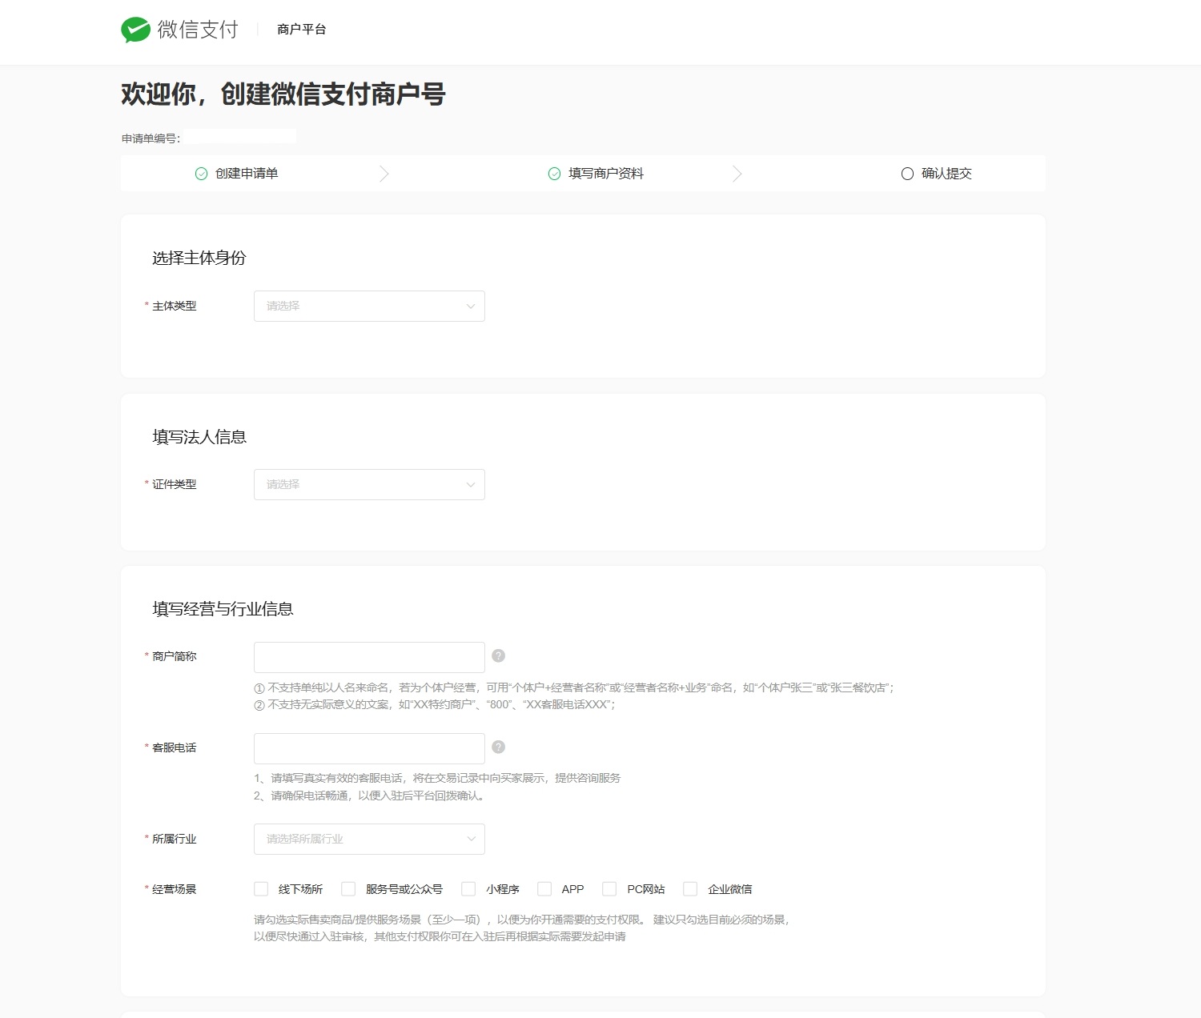Click hint starting 不支持单纯以人名来命名

(574, 687)
